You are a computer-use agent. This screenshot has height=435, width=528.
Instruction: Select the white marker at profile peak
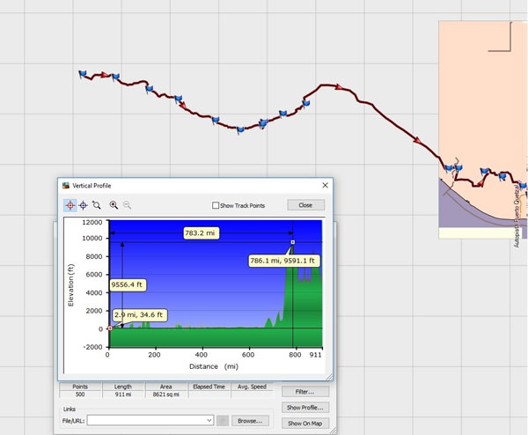(x=293, y=242)
